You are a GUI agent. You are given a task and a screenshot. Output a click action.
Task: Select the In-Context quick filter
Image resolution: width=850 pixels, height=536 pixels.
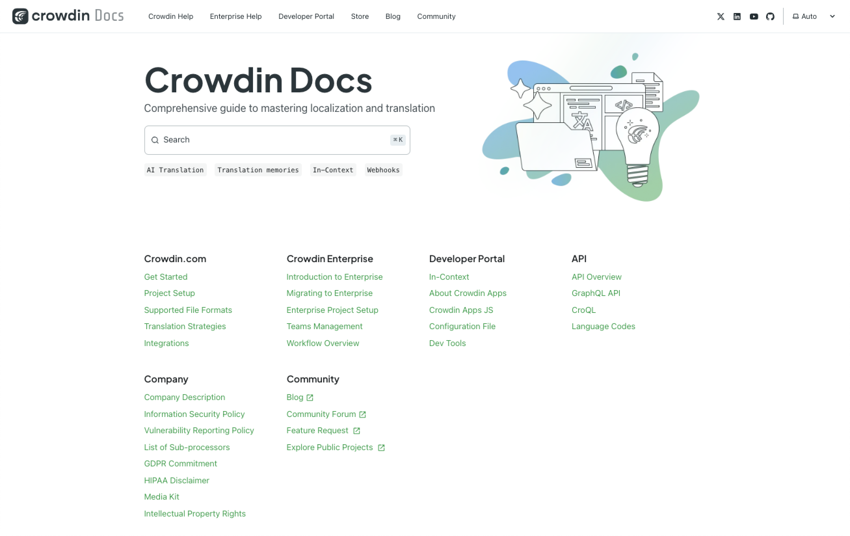pyautogui.click(x=333, y=170)
